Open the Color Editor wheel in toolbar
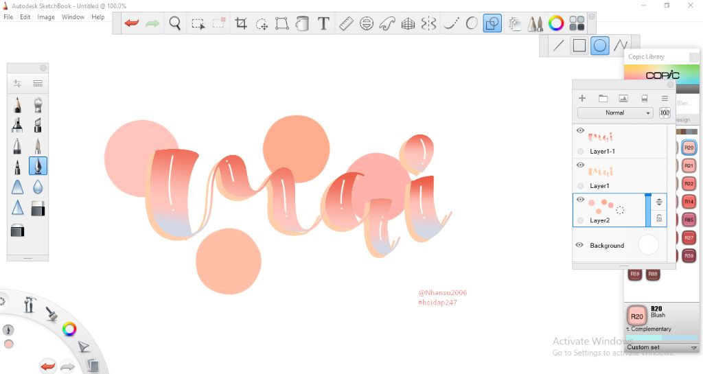This screenshot has height=374, width=703. [x=556, y=23]
